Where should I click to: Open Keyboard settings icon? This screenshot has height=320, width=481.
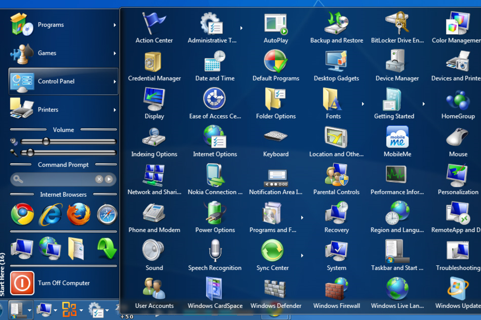click(275, 136)
